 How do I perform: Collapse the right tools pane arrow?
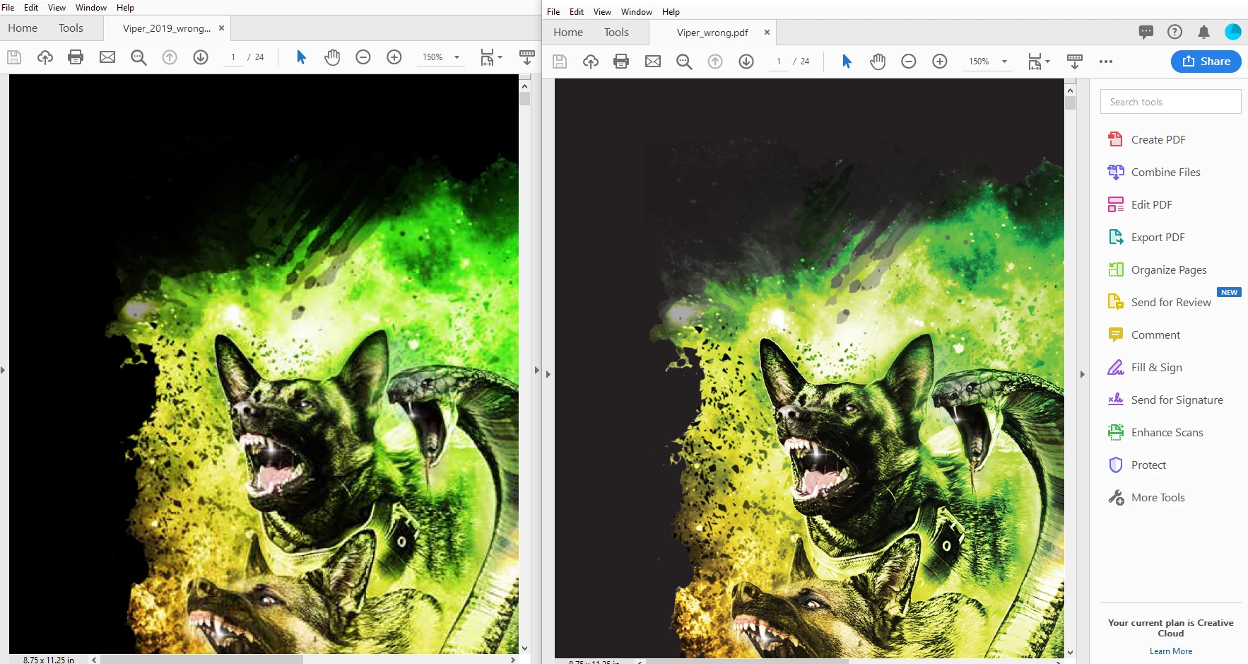click(1083, 375)
